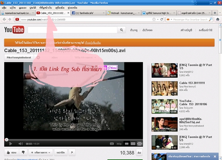
Task: Switch to the Samurai High School tab
Action: pos(159,13)
